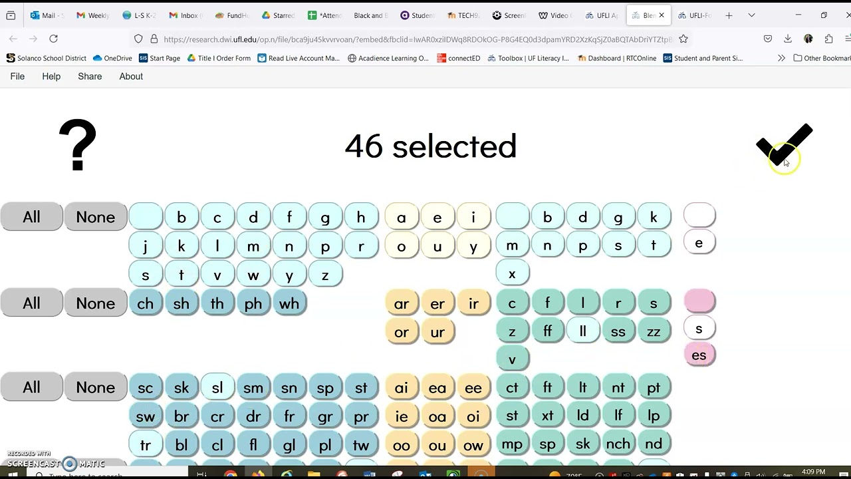The width and height of the screenshot is (851, 479).
Task: Open the tracking protection shield icon
Action: click(138, 39)
